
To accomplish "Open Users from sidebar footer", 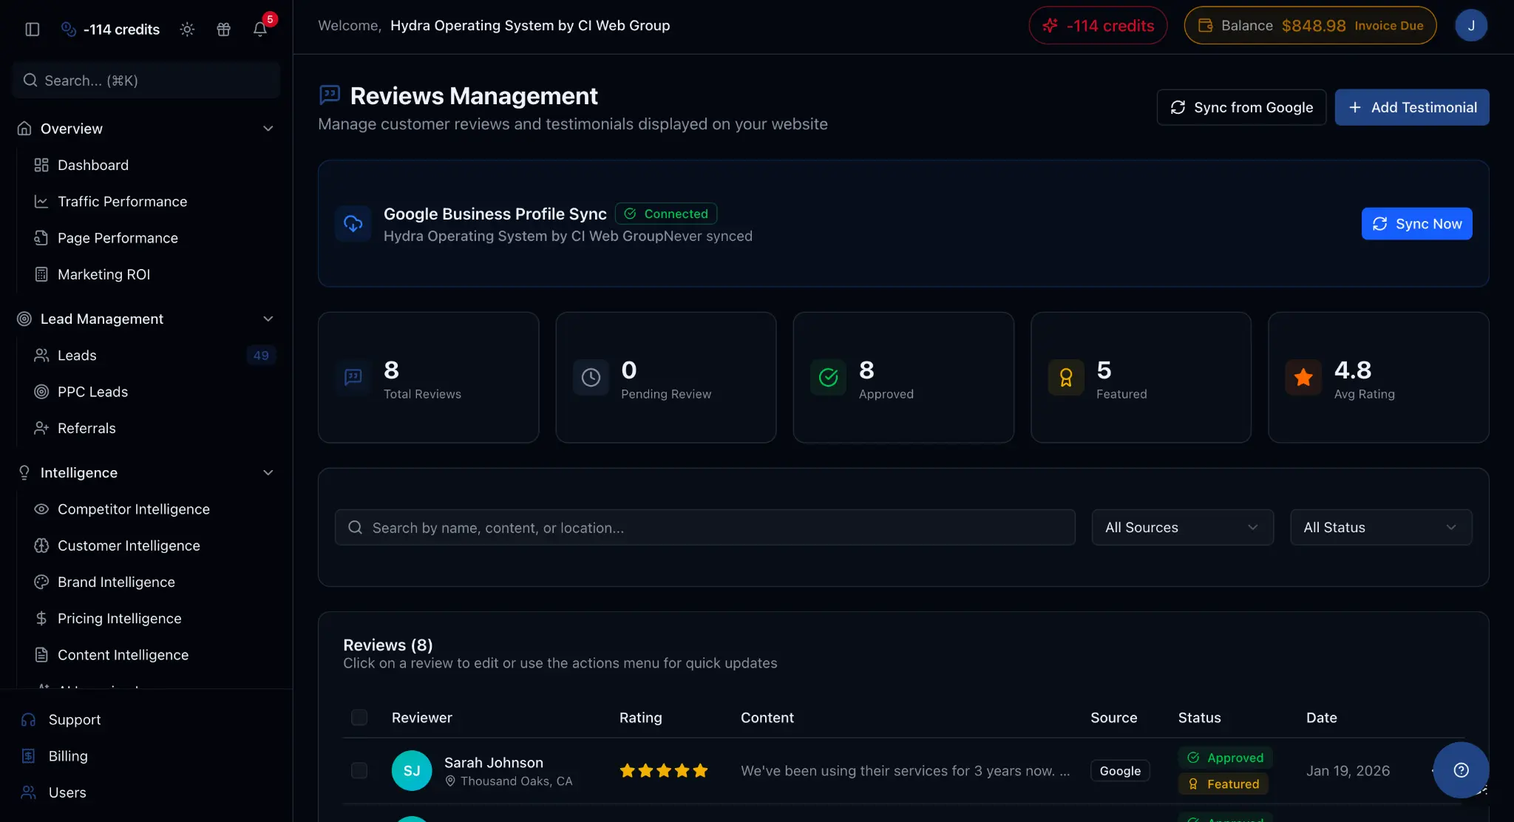I will pyautogui.click(x=54, y=792).
